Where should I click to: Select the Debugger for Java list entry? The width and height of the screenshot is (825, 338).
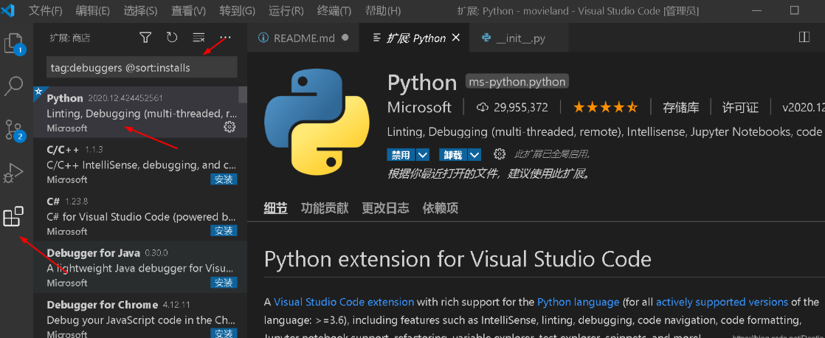point(140,267)
